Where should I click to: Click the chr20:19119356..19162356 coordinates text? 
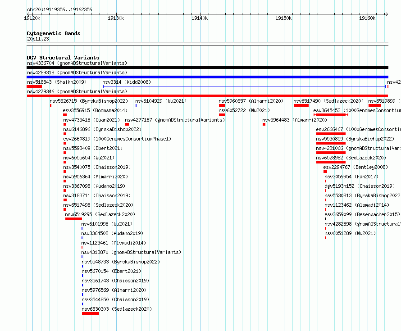(59, 10)
